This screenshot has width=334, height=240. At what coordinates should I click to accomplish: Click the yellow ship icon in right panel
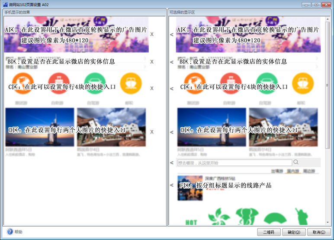[x=303, y=84]
